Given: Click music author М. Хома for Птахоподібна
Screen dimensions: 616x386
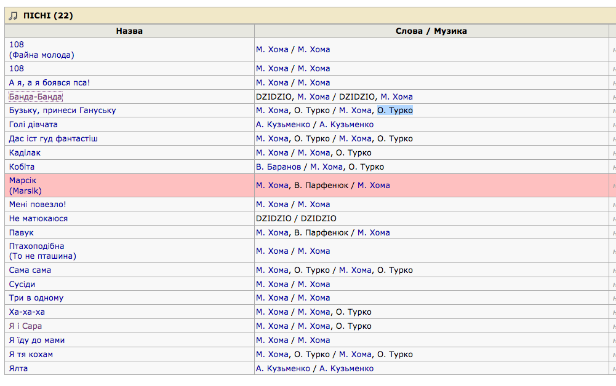Looking at the screenshot, I should coord(314,251).
